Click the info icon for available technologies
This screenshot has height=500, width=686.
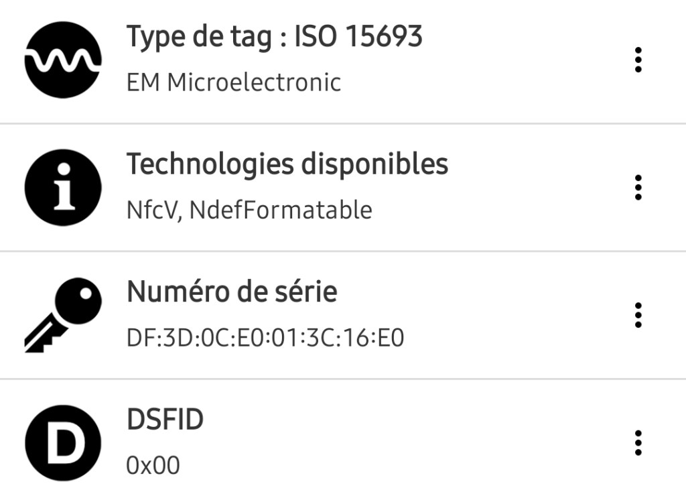pyautogui.click(x=63, y=188)
